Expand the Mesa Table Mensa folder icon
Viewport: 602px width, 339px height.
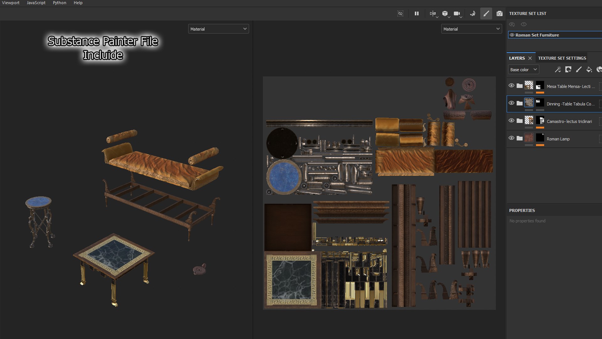pos(520,85)
